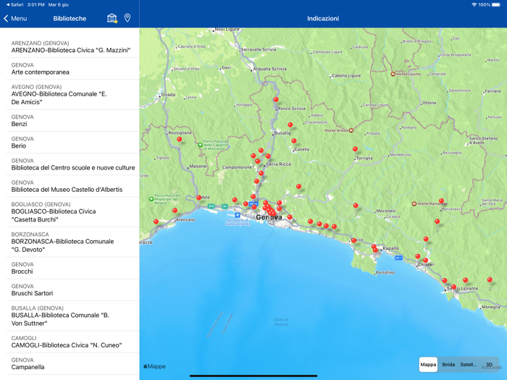The height and width of the screenshot is (380, 507).
Task: Tap Genova airport icon on map
Action: click(x=238, y=215)
